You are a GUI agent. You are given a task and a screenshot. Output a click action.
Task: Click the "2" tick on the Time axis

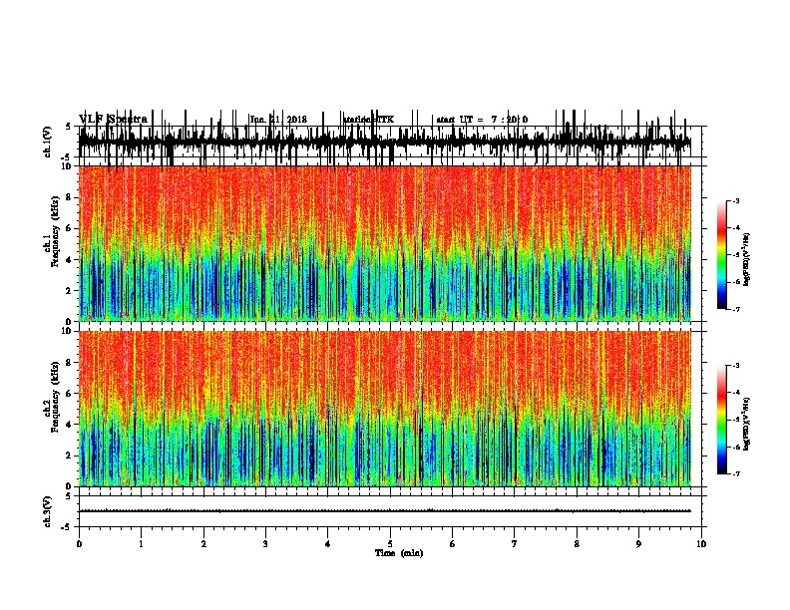[203, 544]
